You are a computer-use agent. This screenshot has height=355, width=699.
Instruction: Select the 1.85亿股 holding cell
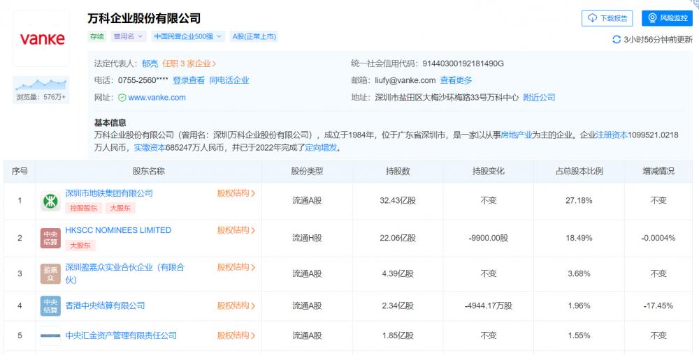tap(398, 335)
